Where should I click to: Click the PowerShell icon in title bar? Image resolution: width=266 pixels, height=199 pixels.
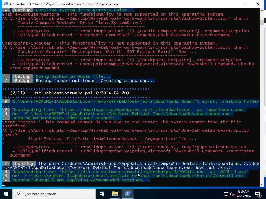(6, 4)
